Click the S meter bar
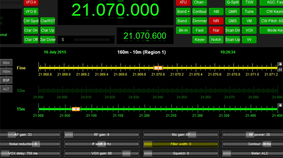 pyautogui.click(x=86, y=39)
